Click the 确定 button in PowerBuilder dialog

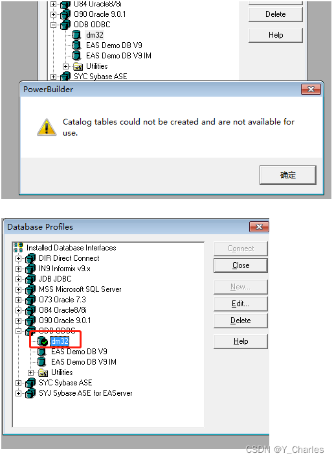click(x=288, y=175)
